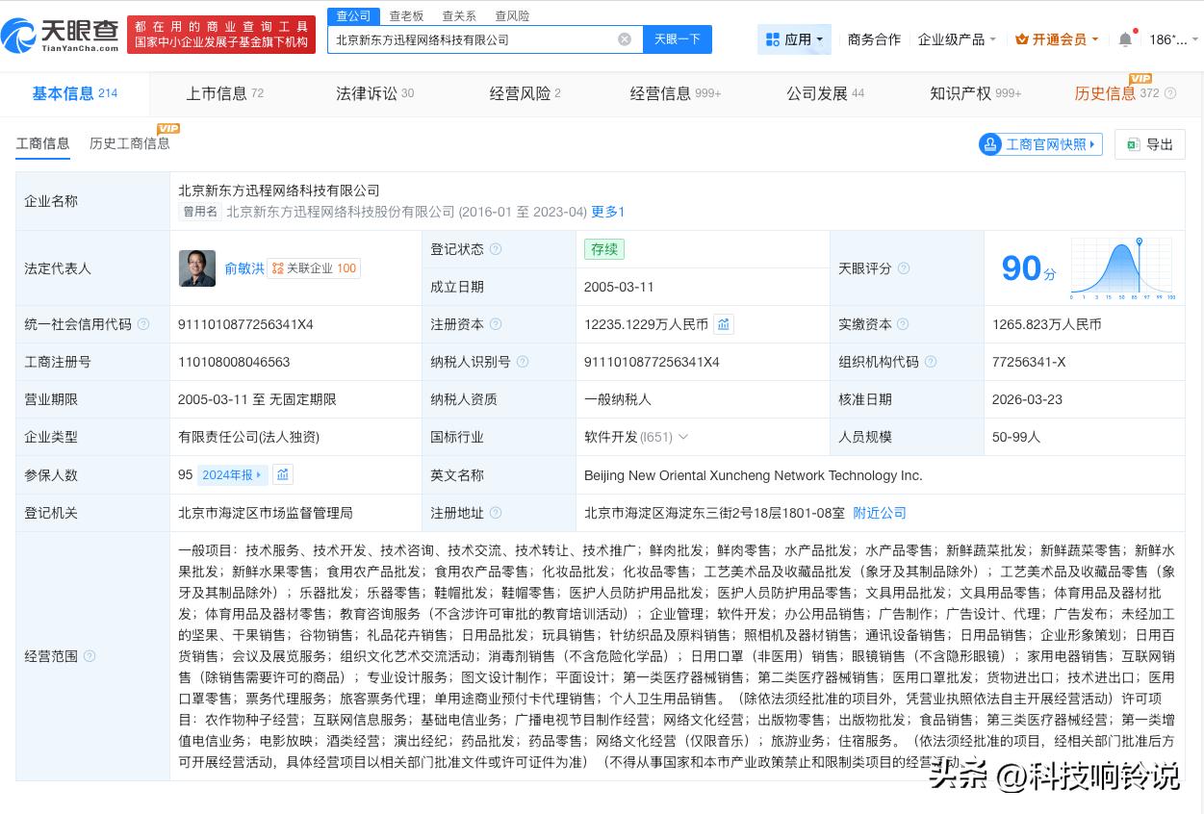Click the info icon next to 历史信息 tab
The image size is (1204, 814).
coord(1170,94)
